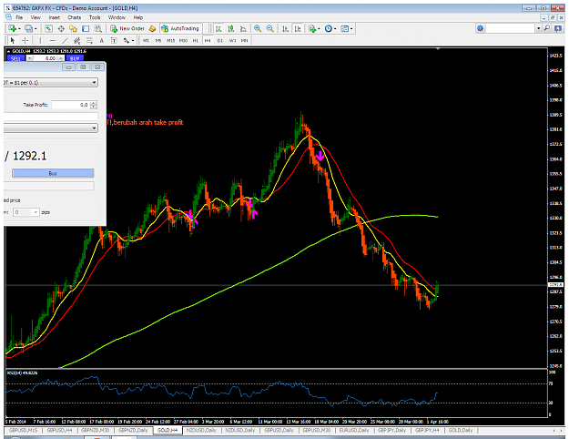The height and width of the screenshot is (439, 569).
Task: Open the MetaEditor yellow book icon
Action: (x=152, y=28)
